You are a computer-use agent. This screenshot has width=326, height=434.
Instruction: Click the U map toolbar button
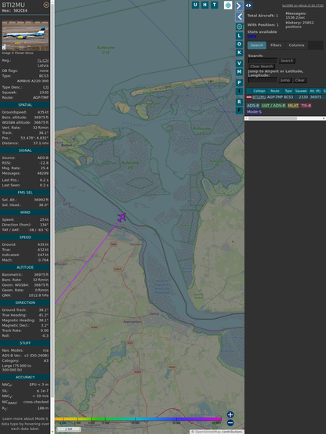click(195, 5)
